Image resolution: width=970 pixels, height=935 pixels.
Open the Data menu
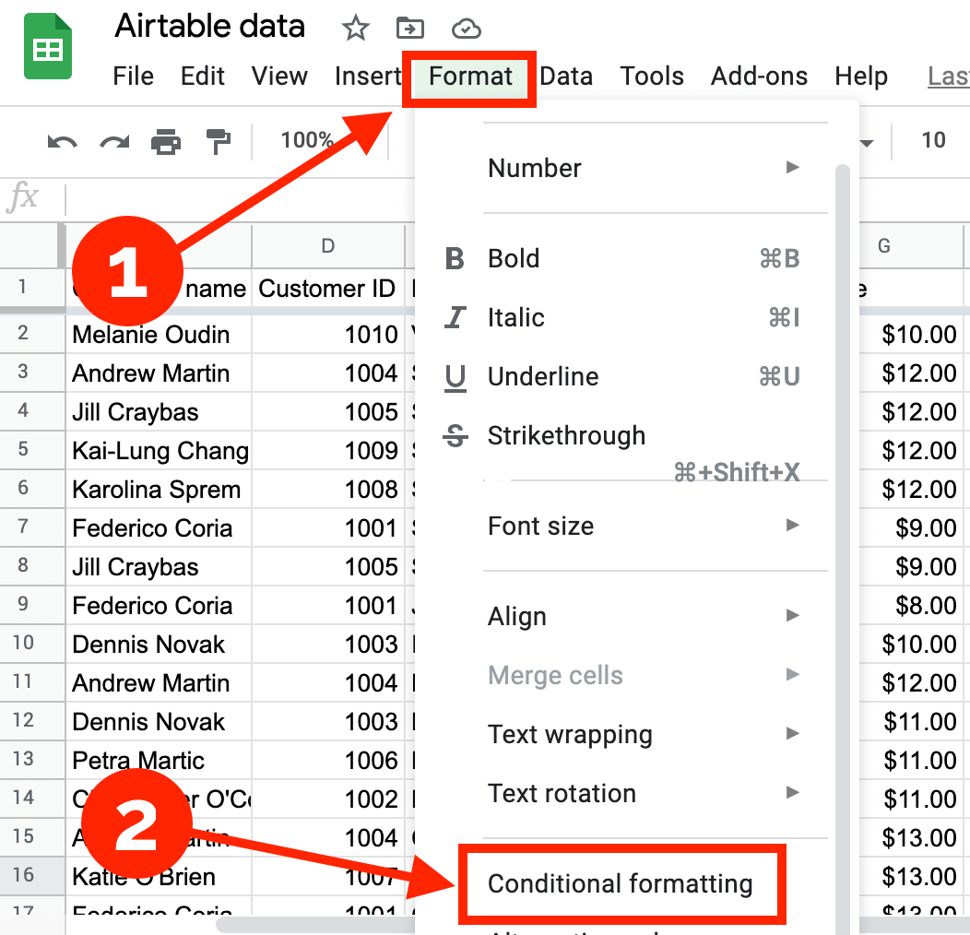566,76
